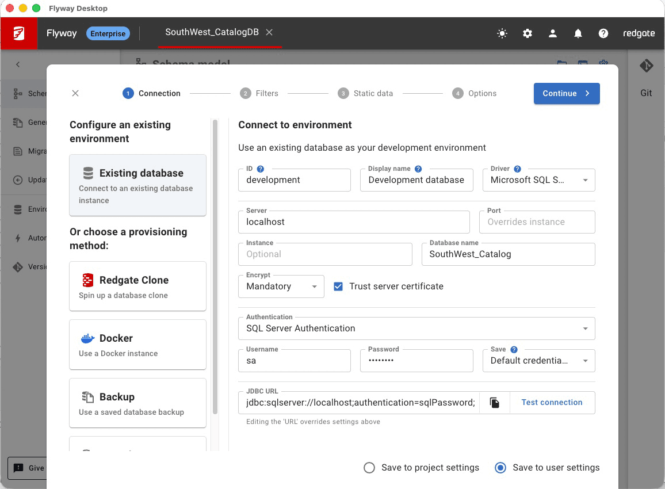Click the red Flyway logo icon

click(18, 33)
